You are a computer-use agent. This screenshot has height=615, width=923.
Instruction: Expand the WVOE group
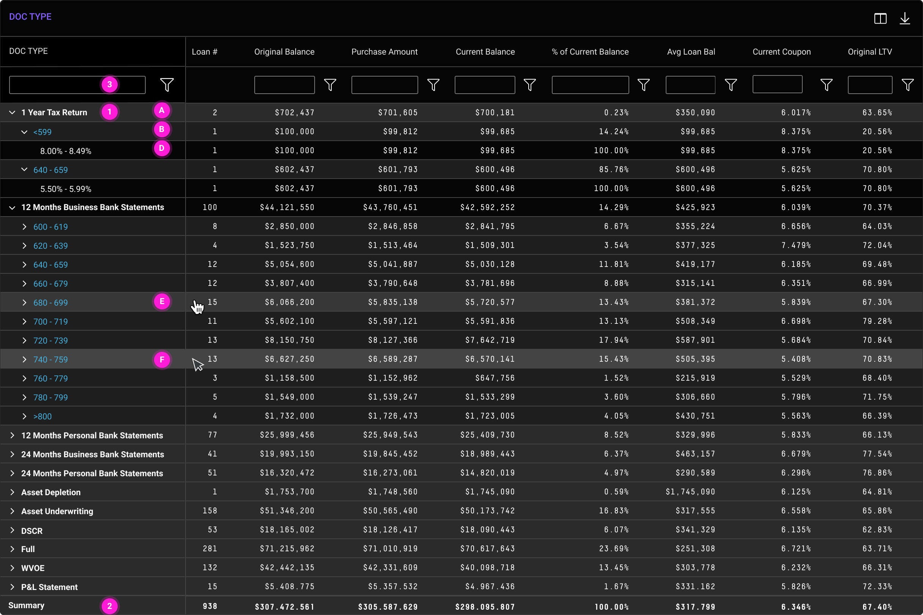coord(12,568)
